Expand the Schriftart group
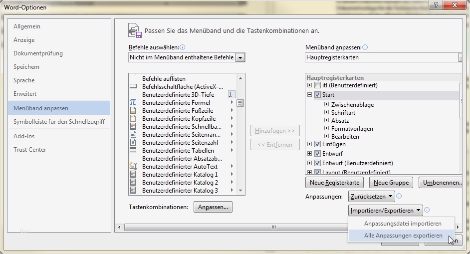This screenshot has height=254, width=470. click(x=326, y=112)
